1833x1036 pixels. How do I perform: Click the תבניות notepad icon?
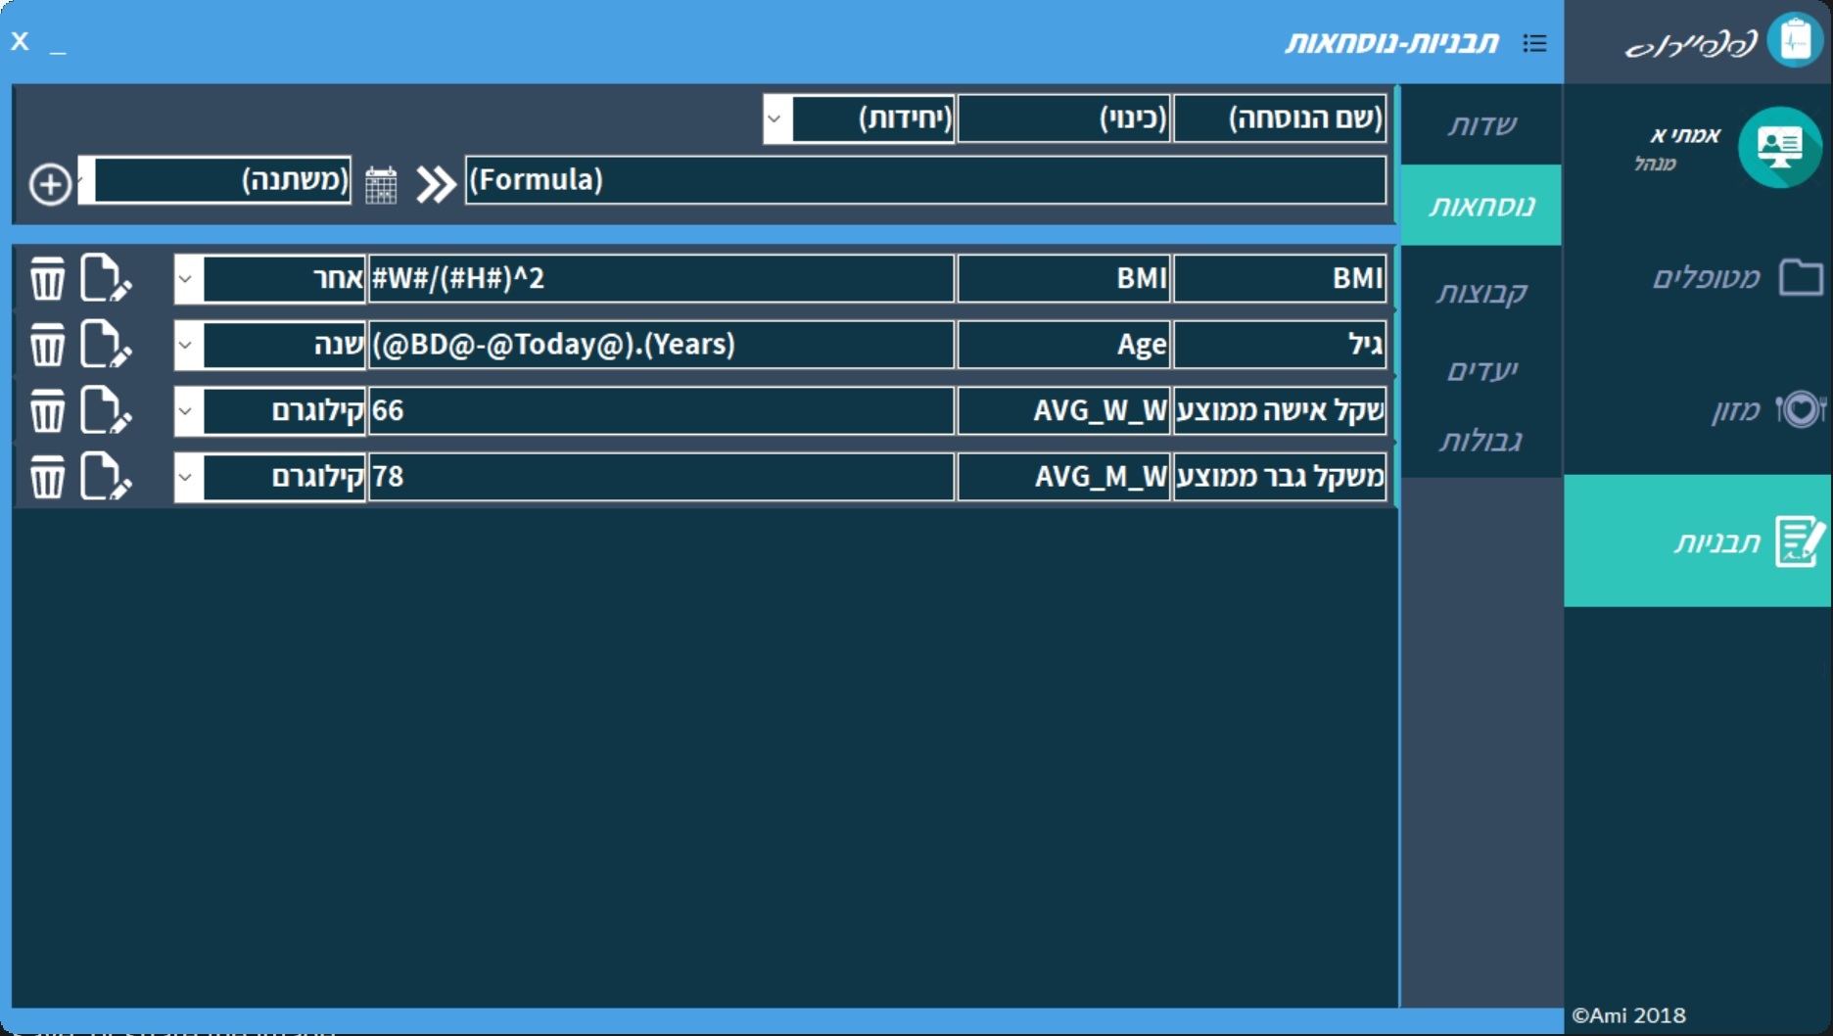pos(1800,542)
